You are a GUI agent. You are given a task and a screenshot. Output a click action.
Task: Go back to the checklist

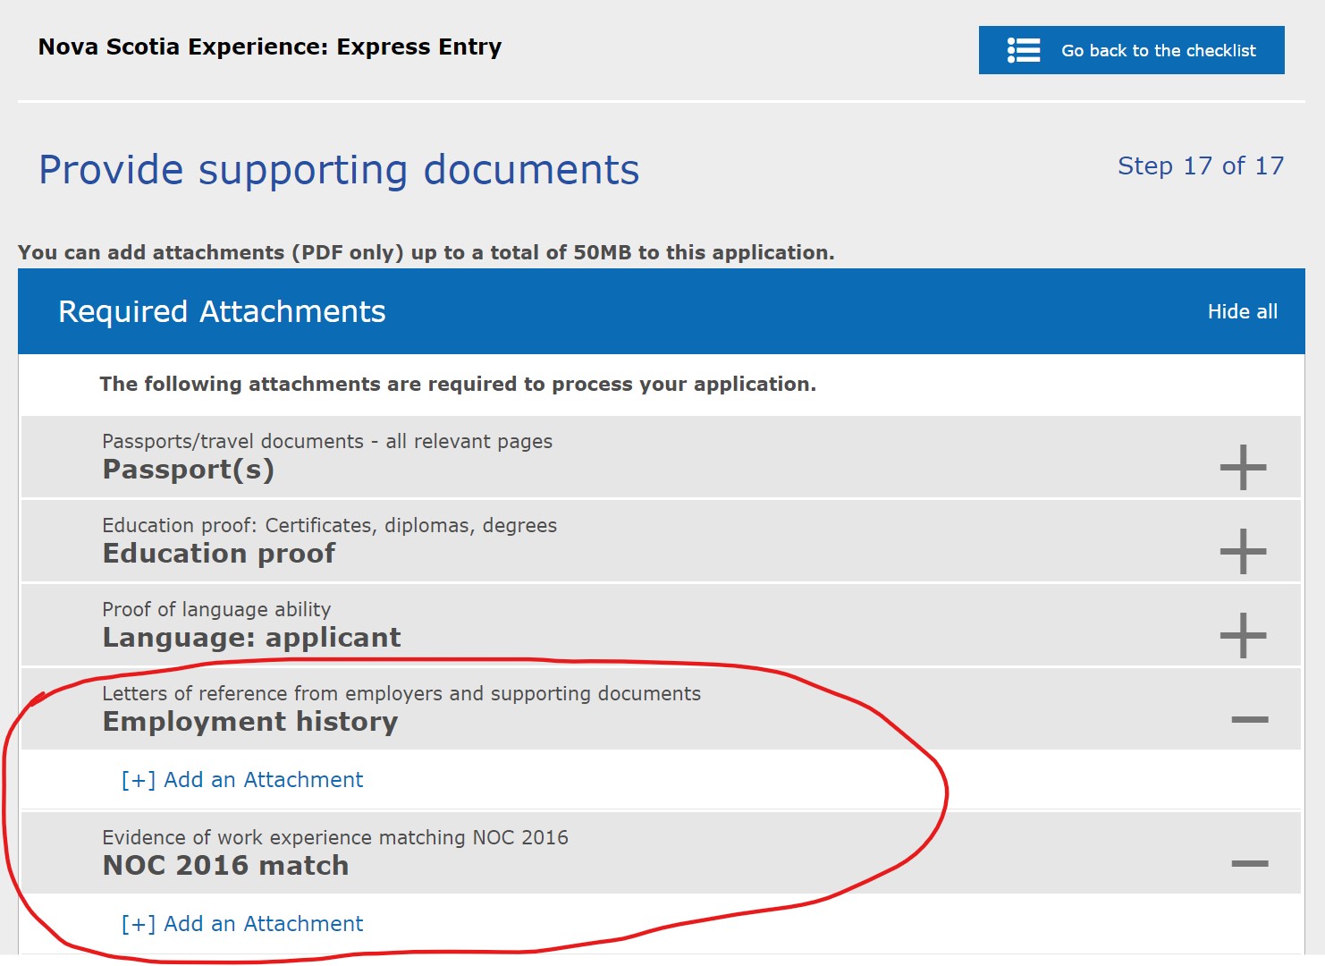1131,50
